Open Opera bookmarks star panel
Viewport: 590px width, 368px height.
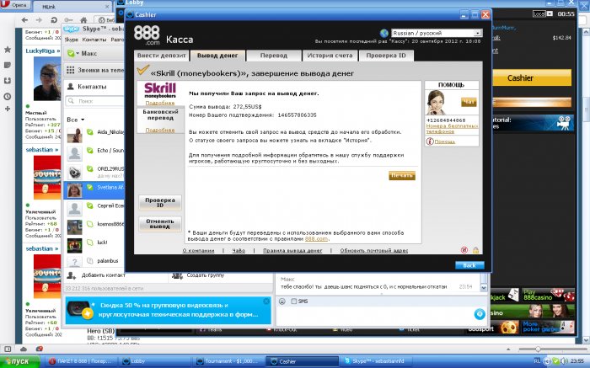coord(7,49)
